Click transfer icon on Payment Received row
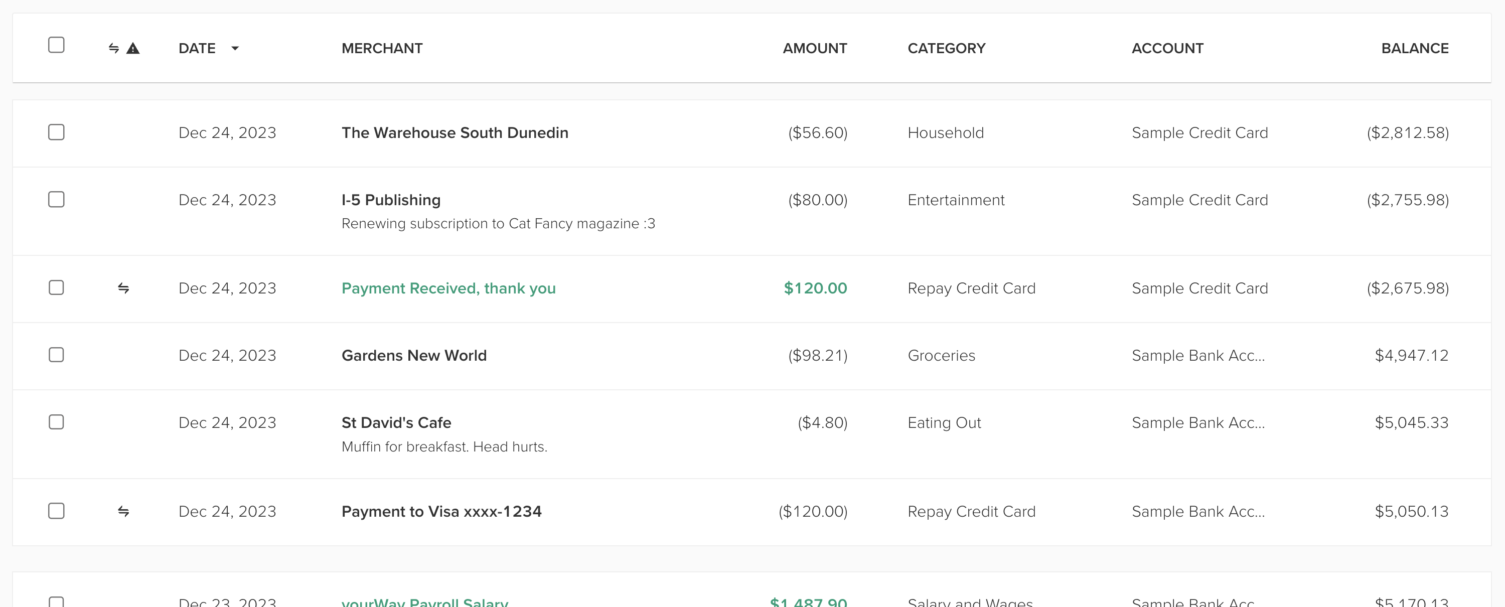The height and width of the screenshot is (607, 1505). click(x=123, y=288)
